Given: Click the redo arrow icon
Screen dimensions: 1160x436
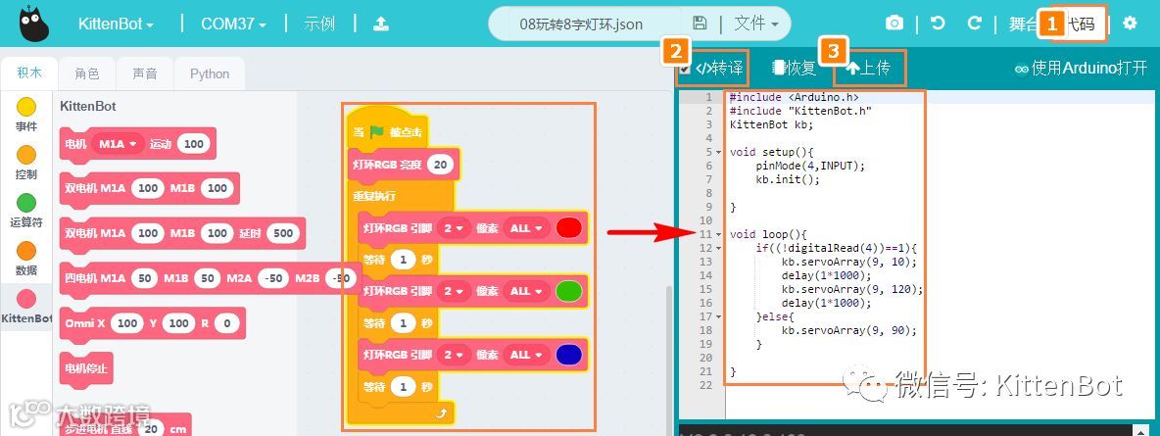Looking at the screenshot, I should click(975, 23).
